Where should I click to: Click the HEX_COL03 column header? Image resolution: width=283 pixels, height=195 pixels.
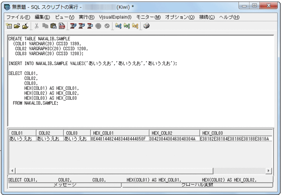[236, 133]
